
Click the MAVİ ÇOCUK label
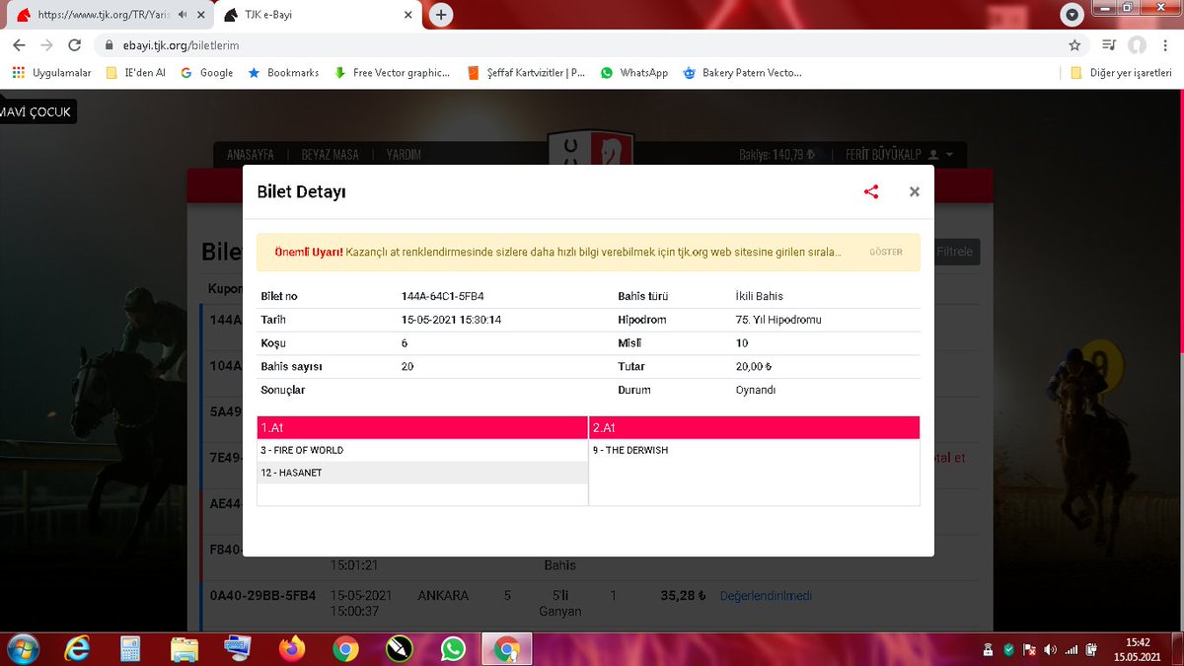37,111
